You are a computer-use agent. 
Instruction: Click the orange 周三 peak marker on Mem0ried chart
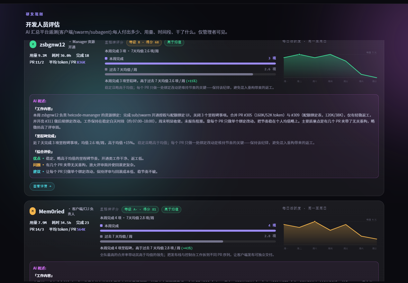click(315, 221)
